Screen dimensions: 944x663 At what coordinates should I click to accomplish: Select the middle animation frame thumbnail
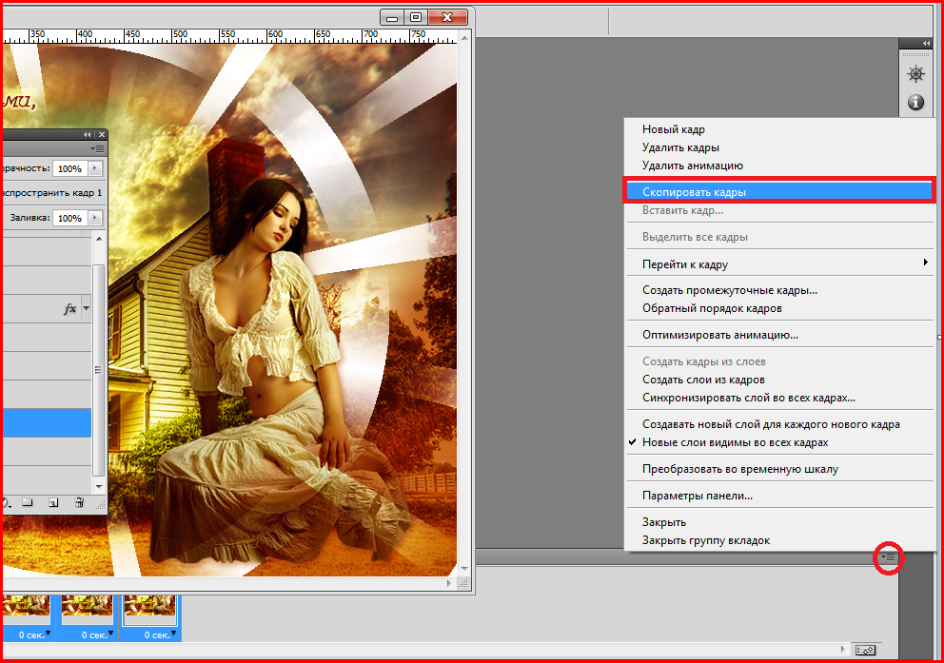(88, 610)
